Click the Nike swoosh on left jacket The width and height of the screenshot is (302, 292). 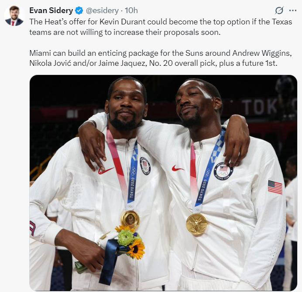coord(106,170)
